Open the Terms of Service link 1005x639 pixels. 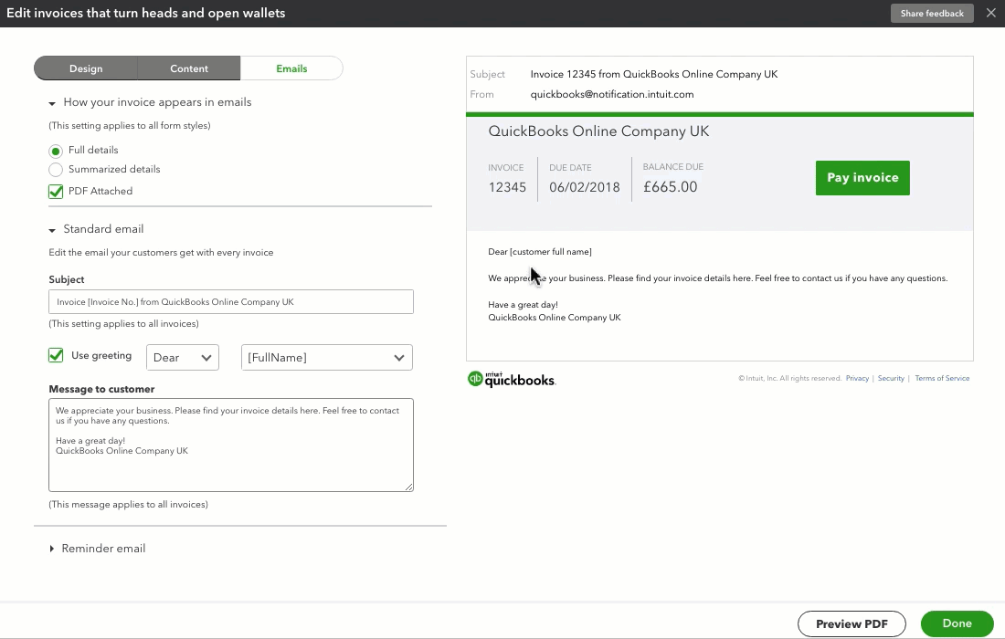point(942,377)
